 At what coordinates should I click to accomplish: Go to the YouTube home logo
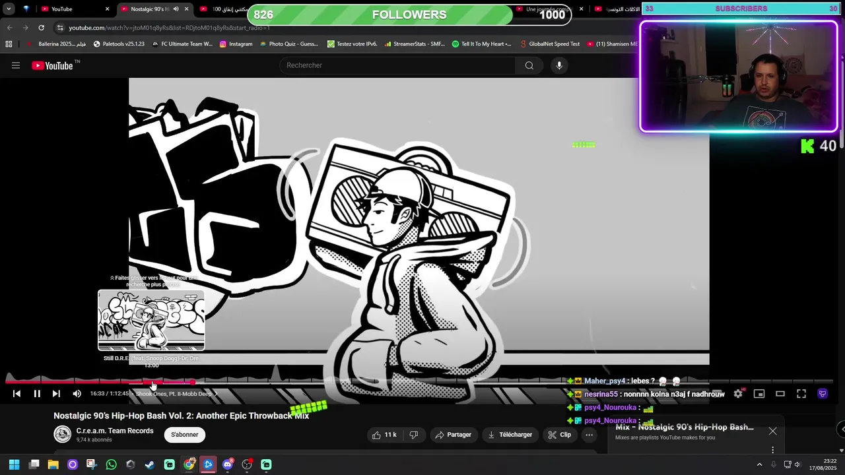pyautogui.click(x=52, y=65)
